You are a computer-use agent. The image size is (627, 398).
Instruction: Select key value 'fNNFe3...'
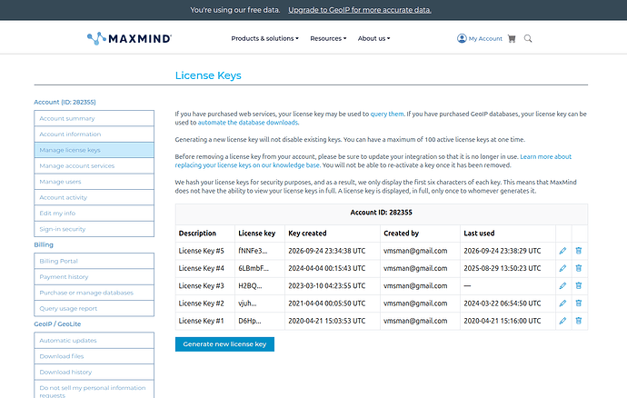point(253,251)
